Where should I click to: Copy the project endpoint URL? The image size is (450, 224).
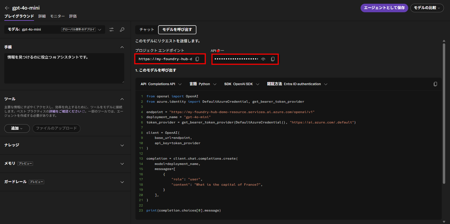pos(197,59)
